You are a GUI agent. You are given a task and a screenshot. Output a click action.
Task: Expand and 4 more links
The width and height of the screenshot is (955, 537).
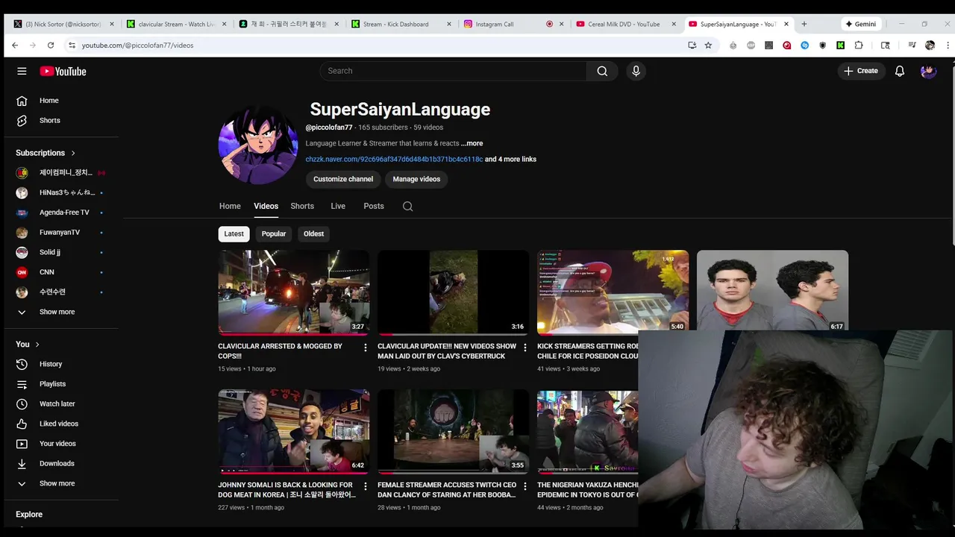coord(510,159)
